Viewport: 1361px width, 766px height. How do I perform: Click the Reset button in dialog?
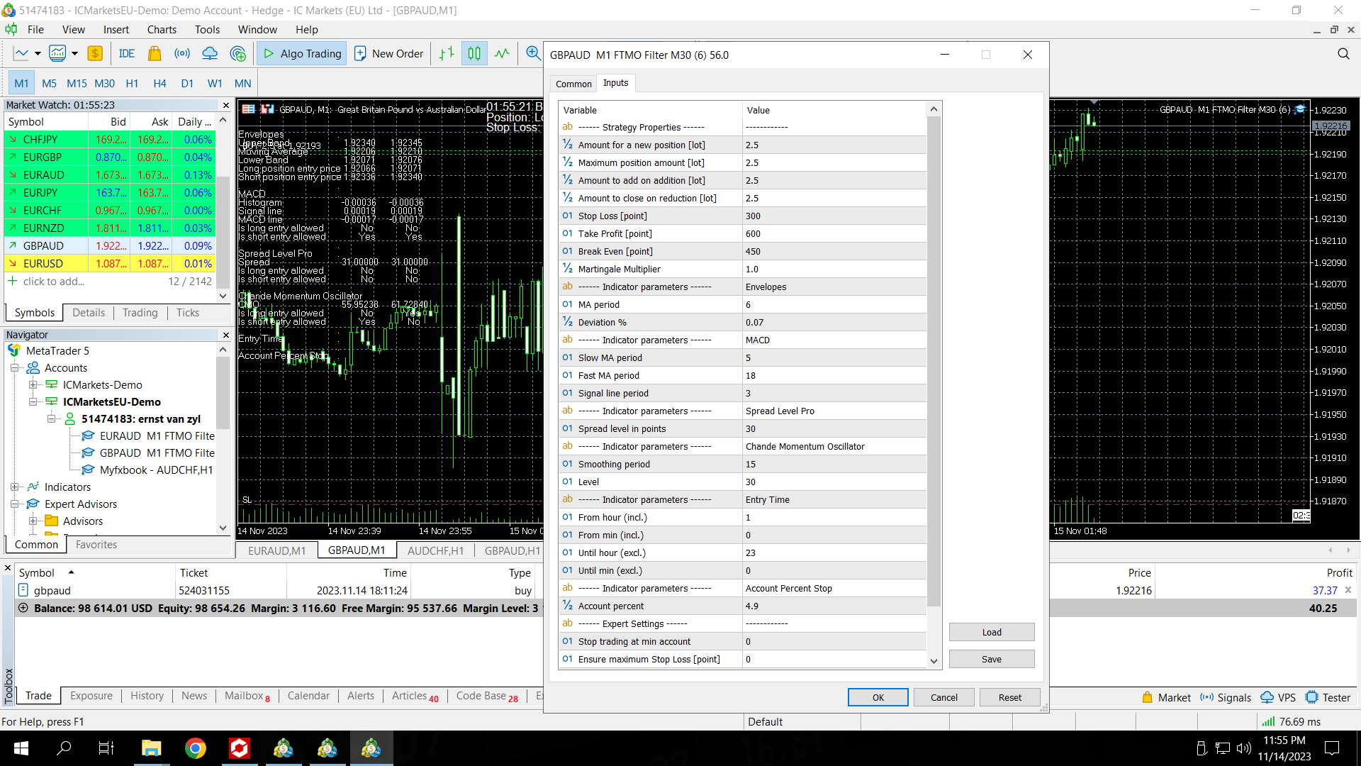[x=1009, y=697]
